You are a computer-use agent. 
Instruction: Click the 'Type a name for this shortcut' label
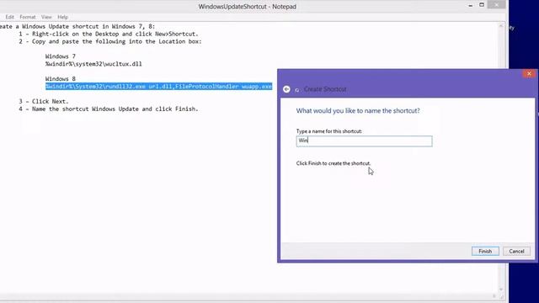[x=329, y=131]
